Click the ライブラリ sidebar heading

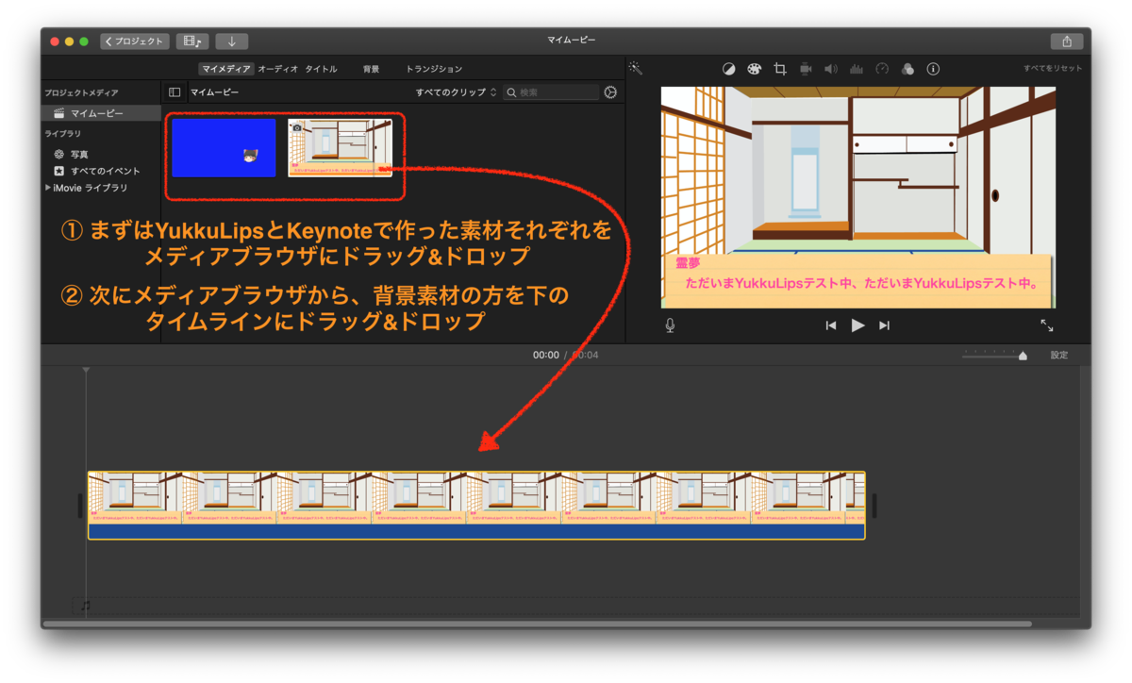pyautogui.click(x=63, y=134)
